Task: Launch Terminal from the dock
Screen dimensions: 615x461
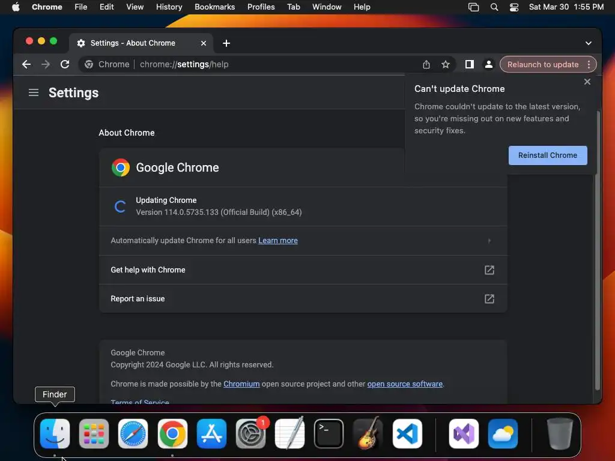Action: [329, 433]
